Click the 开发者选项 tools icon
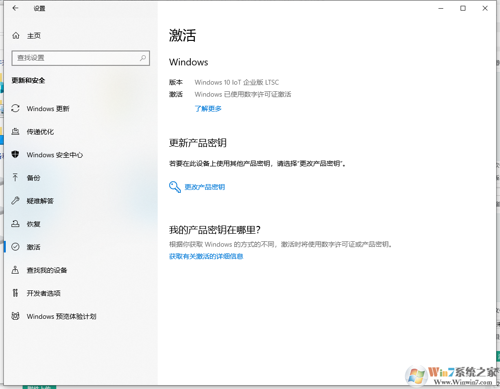 click(15, 293)
